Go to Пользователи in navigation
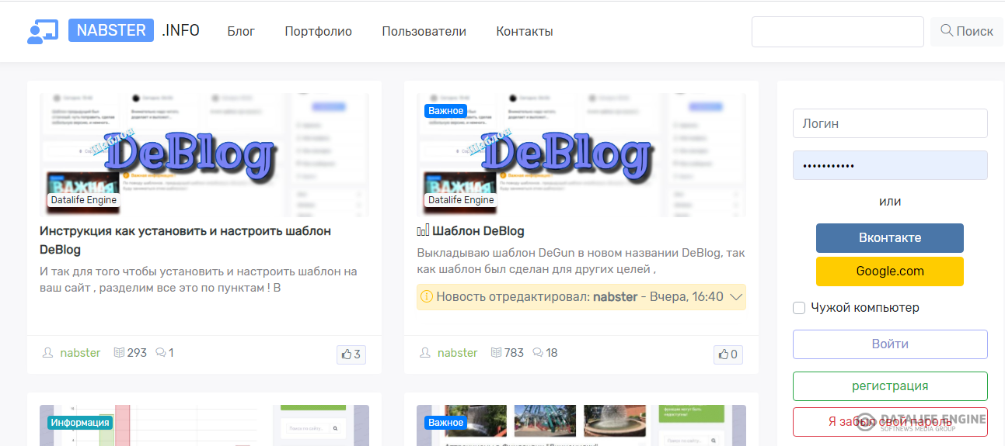 (424, 32)
